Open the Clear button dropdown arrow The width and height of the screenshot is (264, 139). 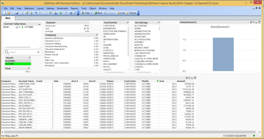click(x=92, y=13)
